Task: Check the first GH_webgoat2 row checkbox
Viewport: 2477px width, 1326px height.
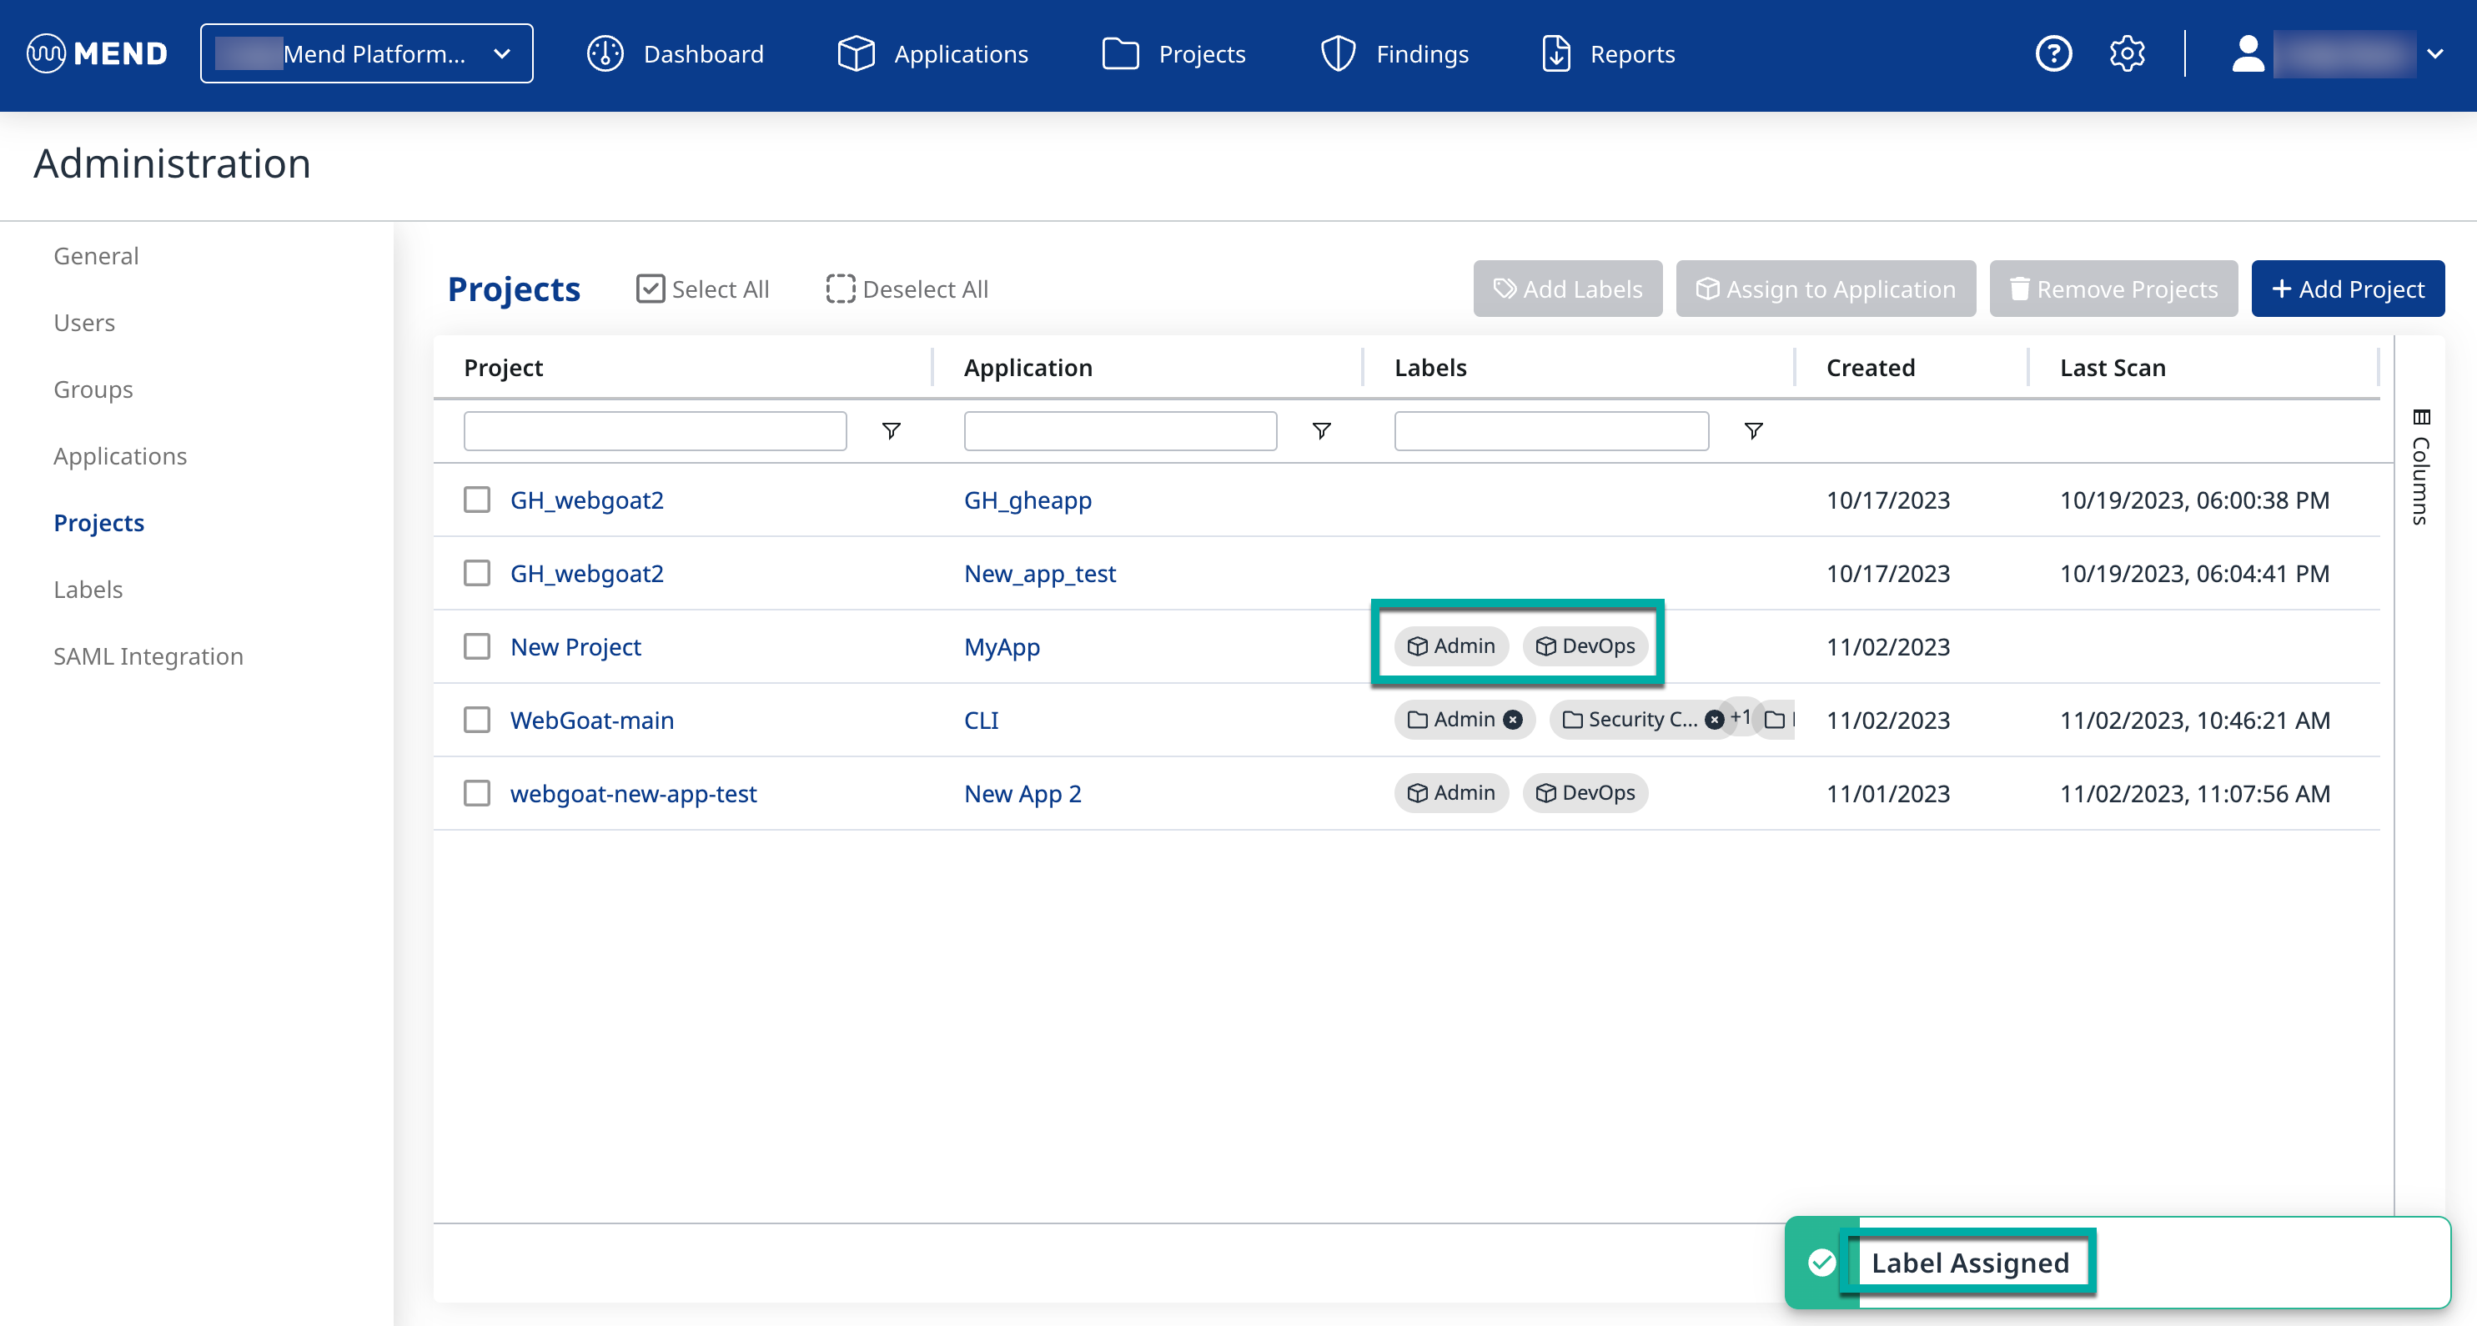Action: [x=477, y=500]
